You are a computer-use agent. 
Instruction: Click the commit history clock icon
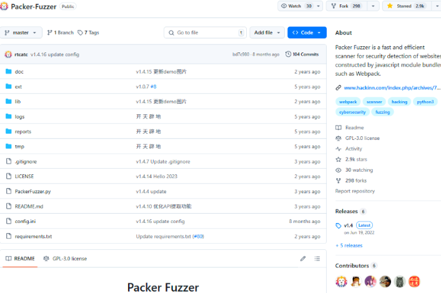(x=289, y=54)
